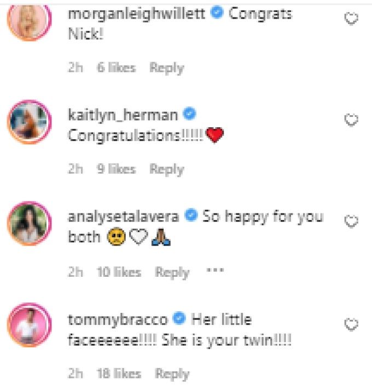Tap heart on tommybracco's comment

351,324
